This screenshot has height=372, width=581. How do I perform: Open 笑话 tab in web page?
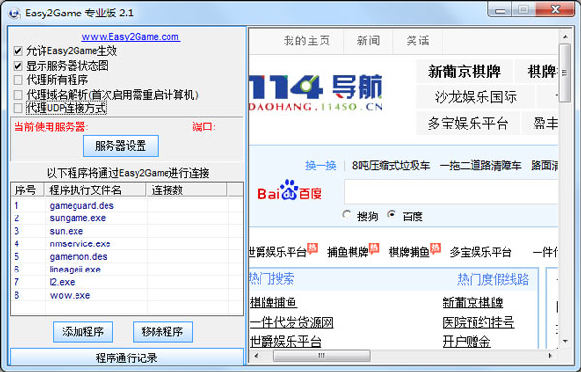click(417, 41)
